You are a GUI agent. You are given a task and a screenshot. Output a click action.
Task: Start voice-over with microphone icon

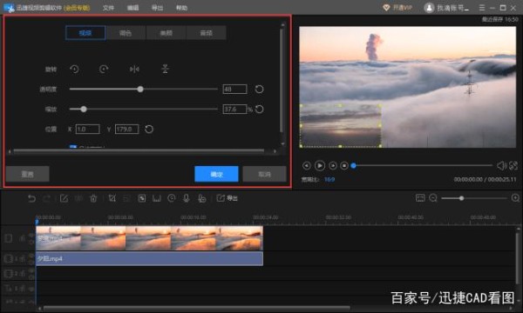click(187, 198)
